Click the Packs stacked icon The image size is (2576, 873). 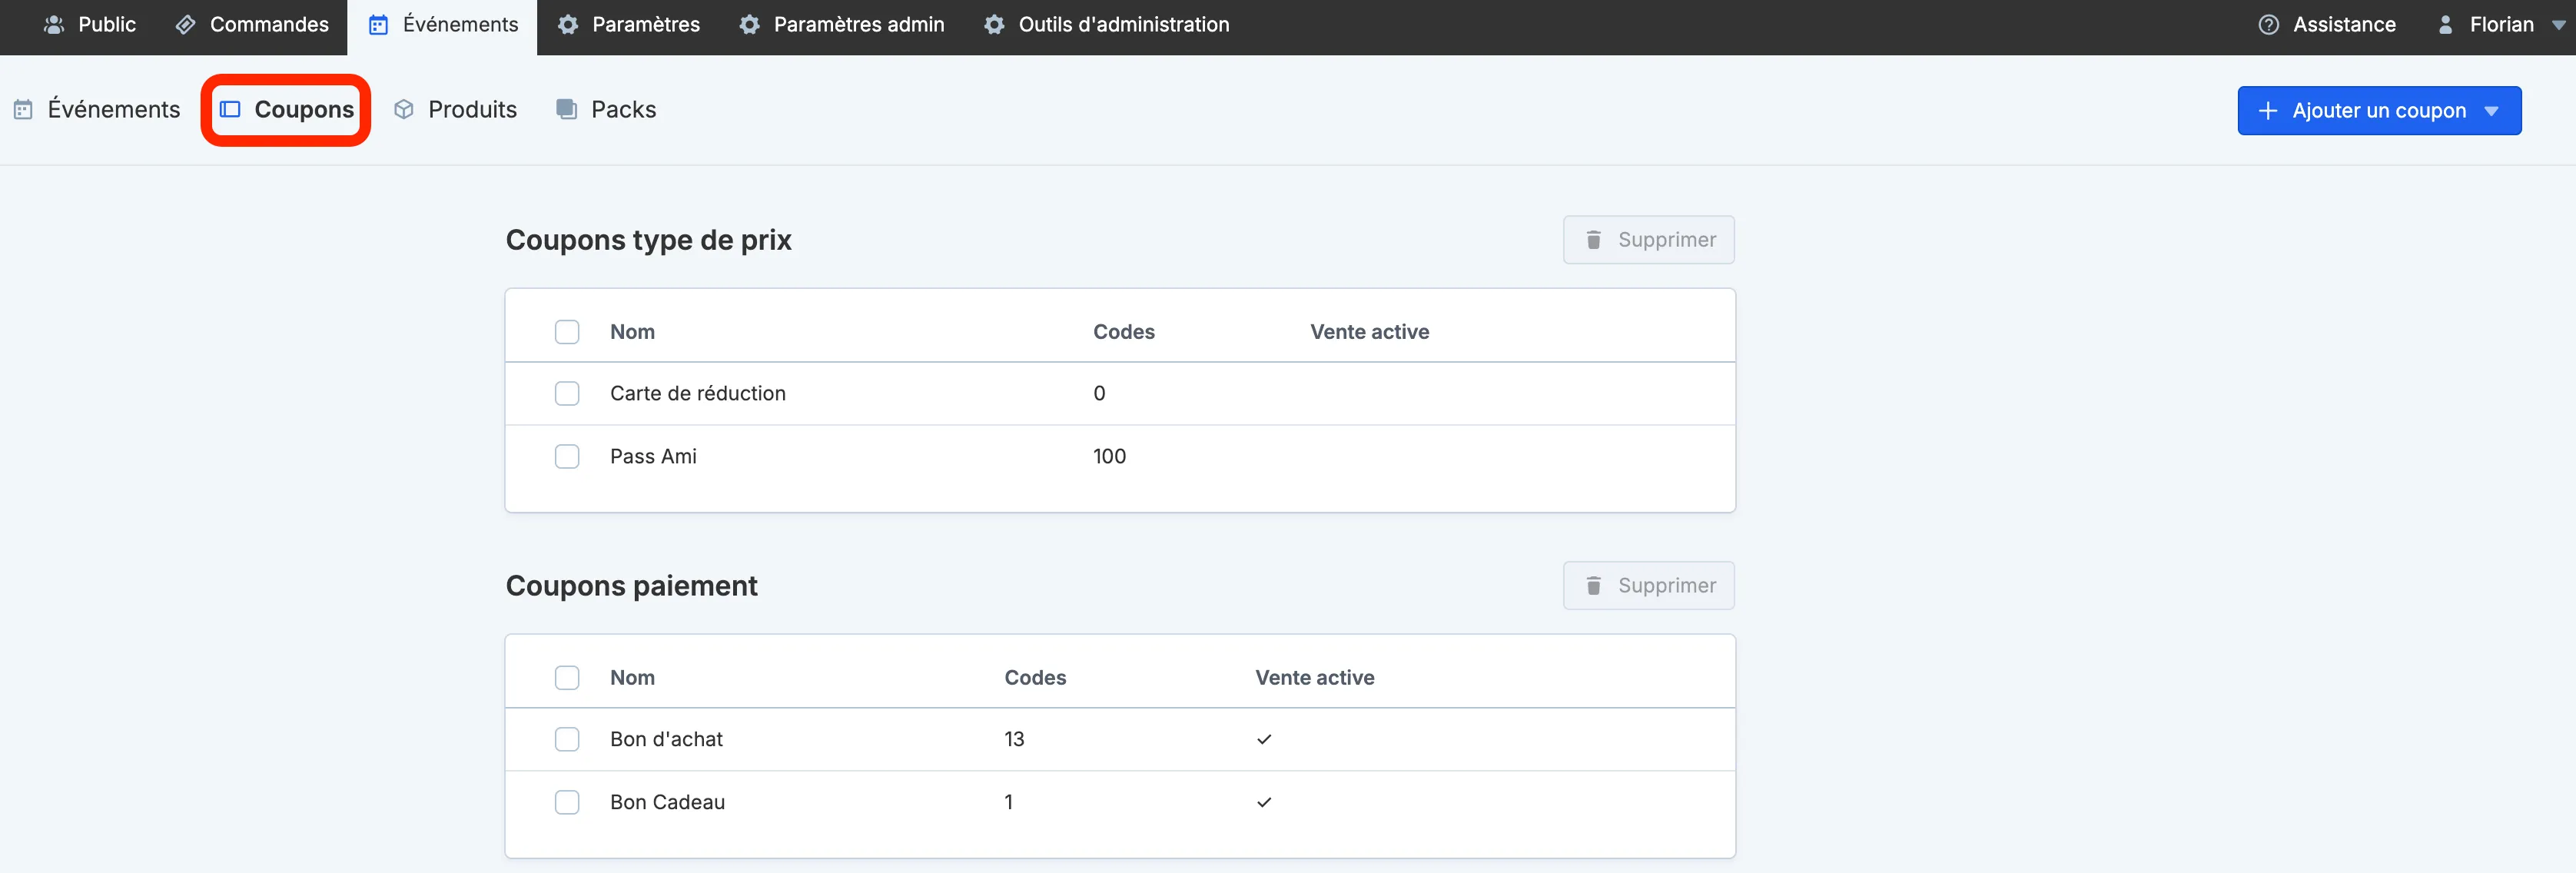[566, 110]
